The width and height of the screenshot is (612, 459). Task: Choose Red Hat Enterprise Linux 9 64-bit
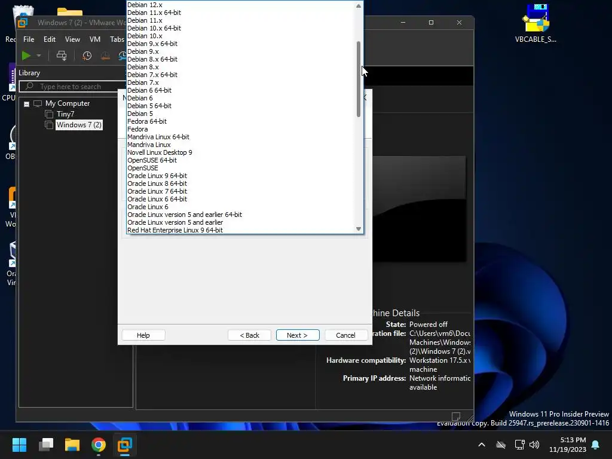(x=175, y=230)
